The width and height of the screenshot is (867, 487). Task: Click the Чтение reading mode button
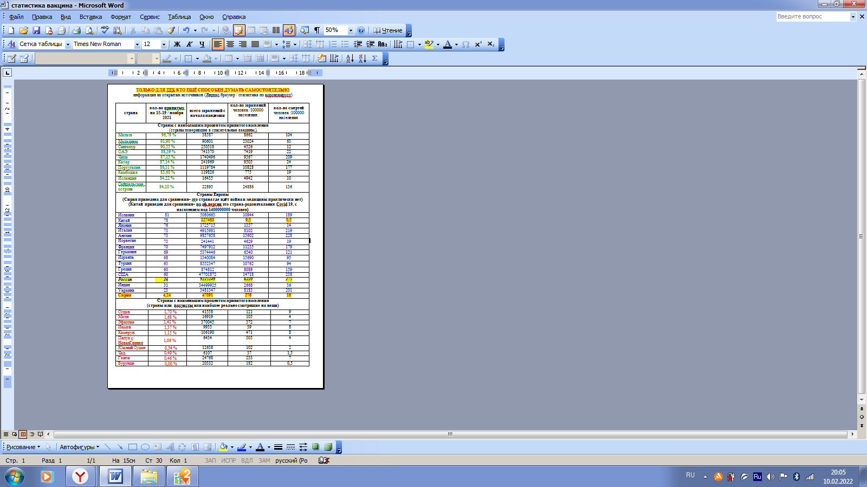[x=388, y=31]
